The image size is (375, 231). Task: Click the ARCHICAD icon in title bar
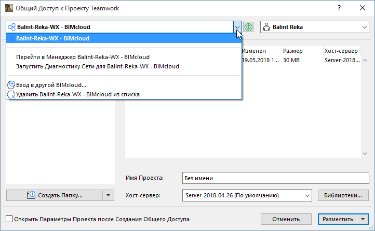[9, 8]
